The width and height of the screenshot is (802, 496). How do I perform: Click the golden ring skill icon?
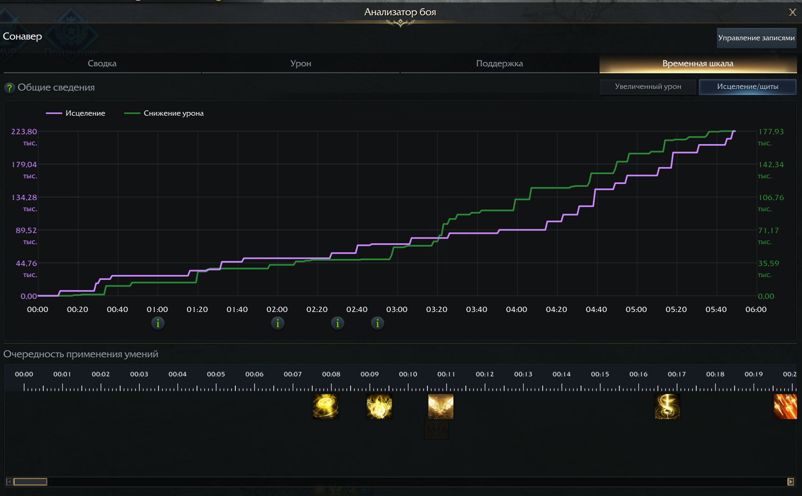325,406
